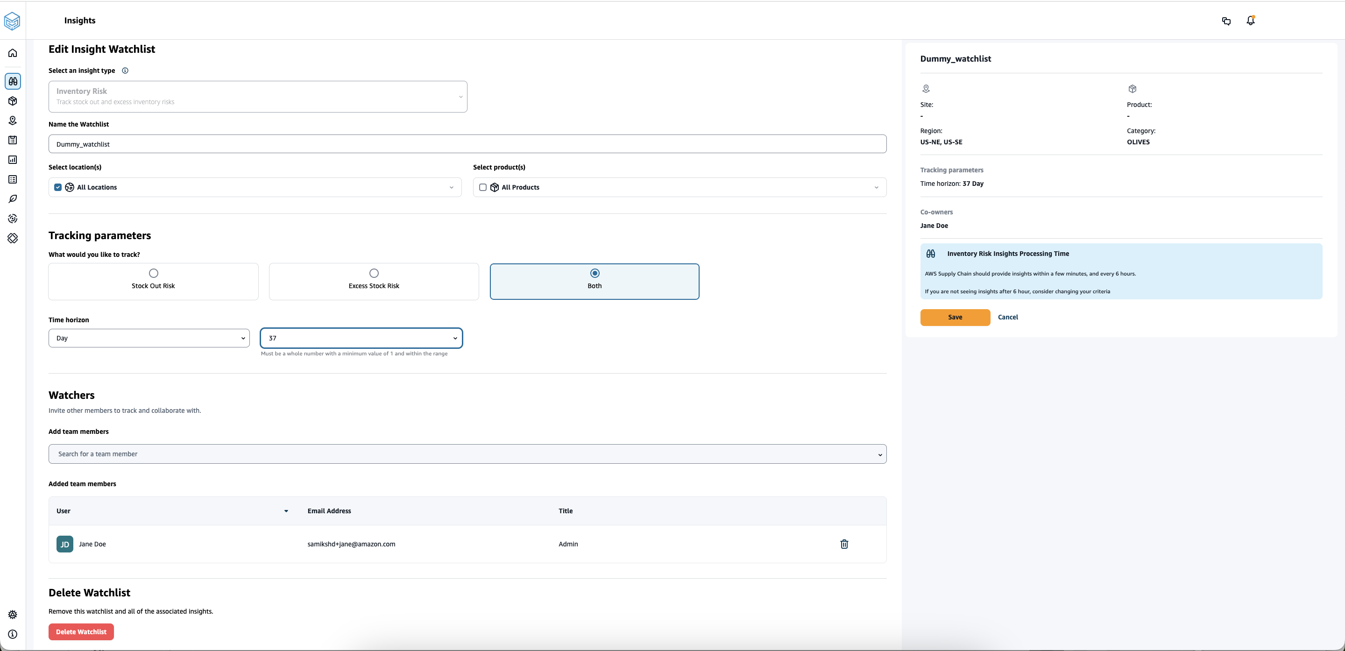Click the settings gear icon in sidebar
This screenshot has height=651, width=1345.
(13, 615)
